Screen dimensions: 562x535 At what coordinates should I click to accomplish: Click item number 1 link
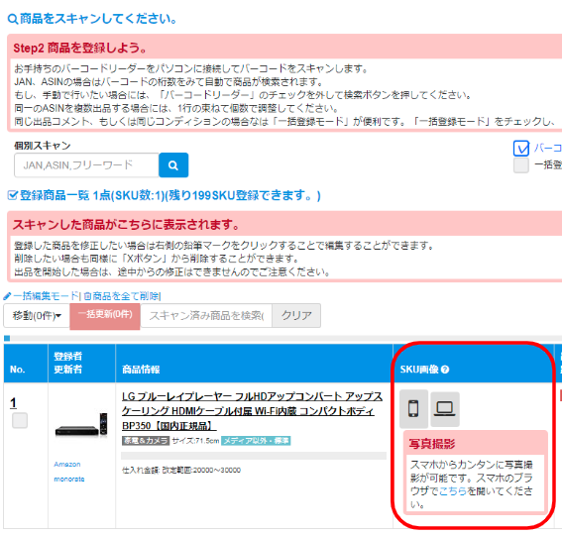tap(13, 403)
